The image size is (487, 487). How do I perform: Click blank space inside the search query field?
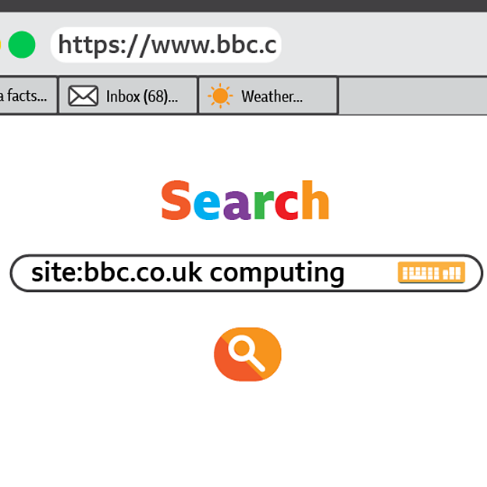point(371,273)
